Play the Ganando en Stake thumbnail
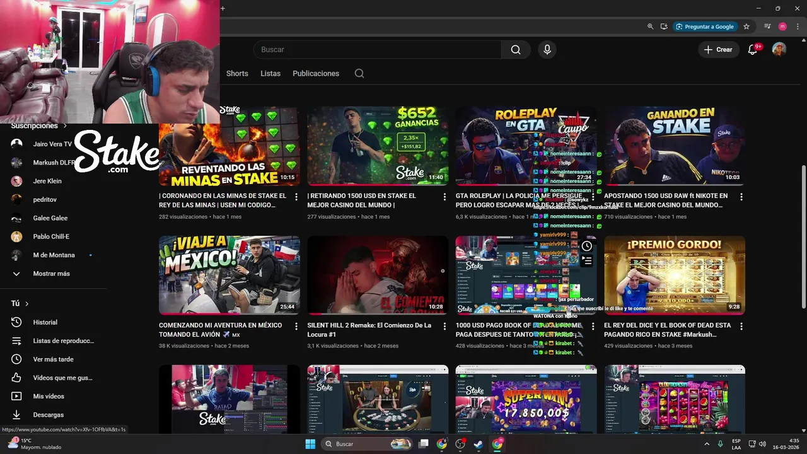807x454 pixels. coord(675,146)
